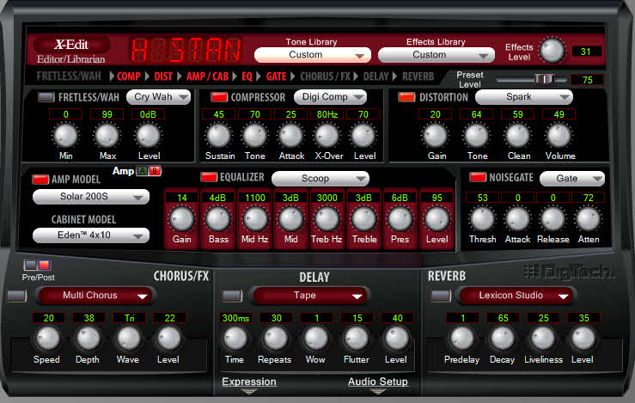Select Amp channel B button

(x=155, y=171)
